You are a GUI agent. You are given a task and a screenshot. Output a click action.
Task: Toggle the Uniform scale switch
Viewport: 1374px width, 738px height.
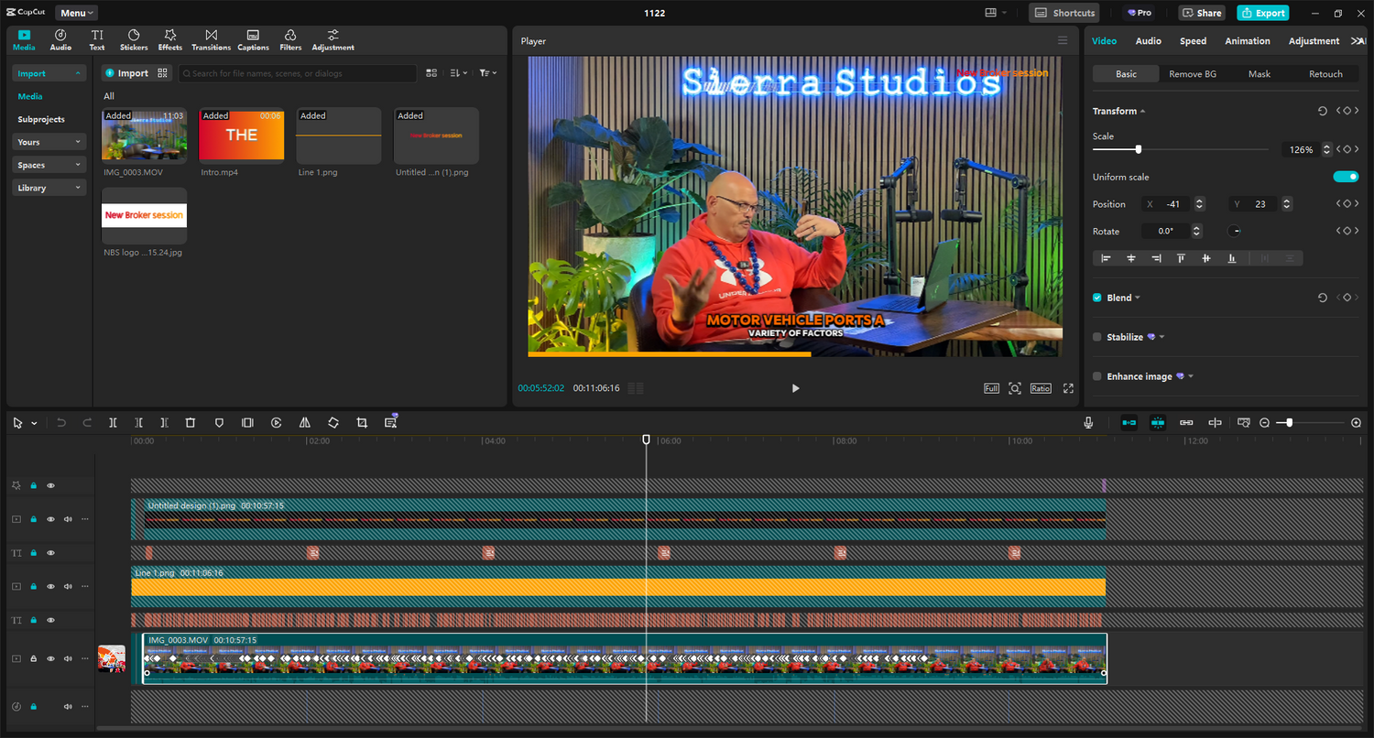click(1346, 177)
